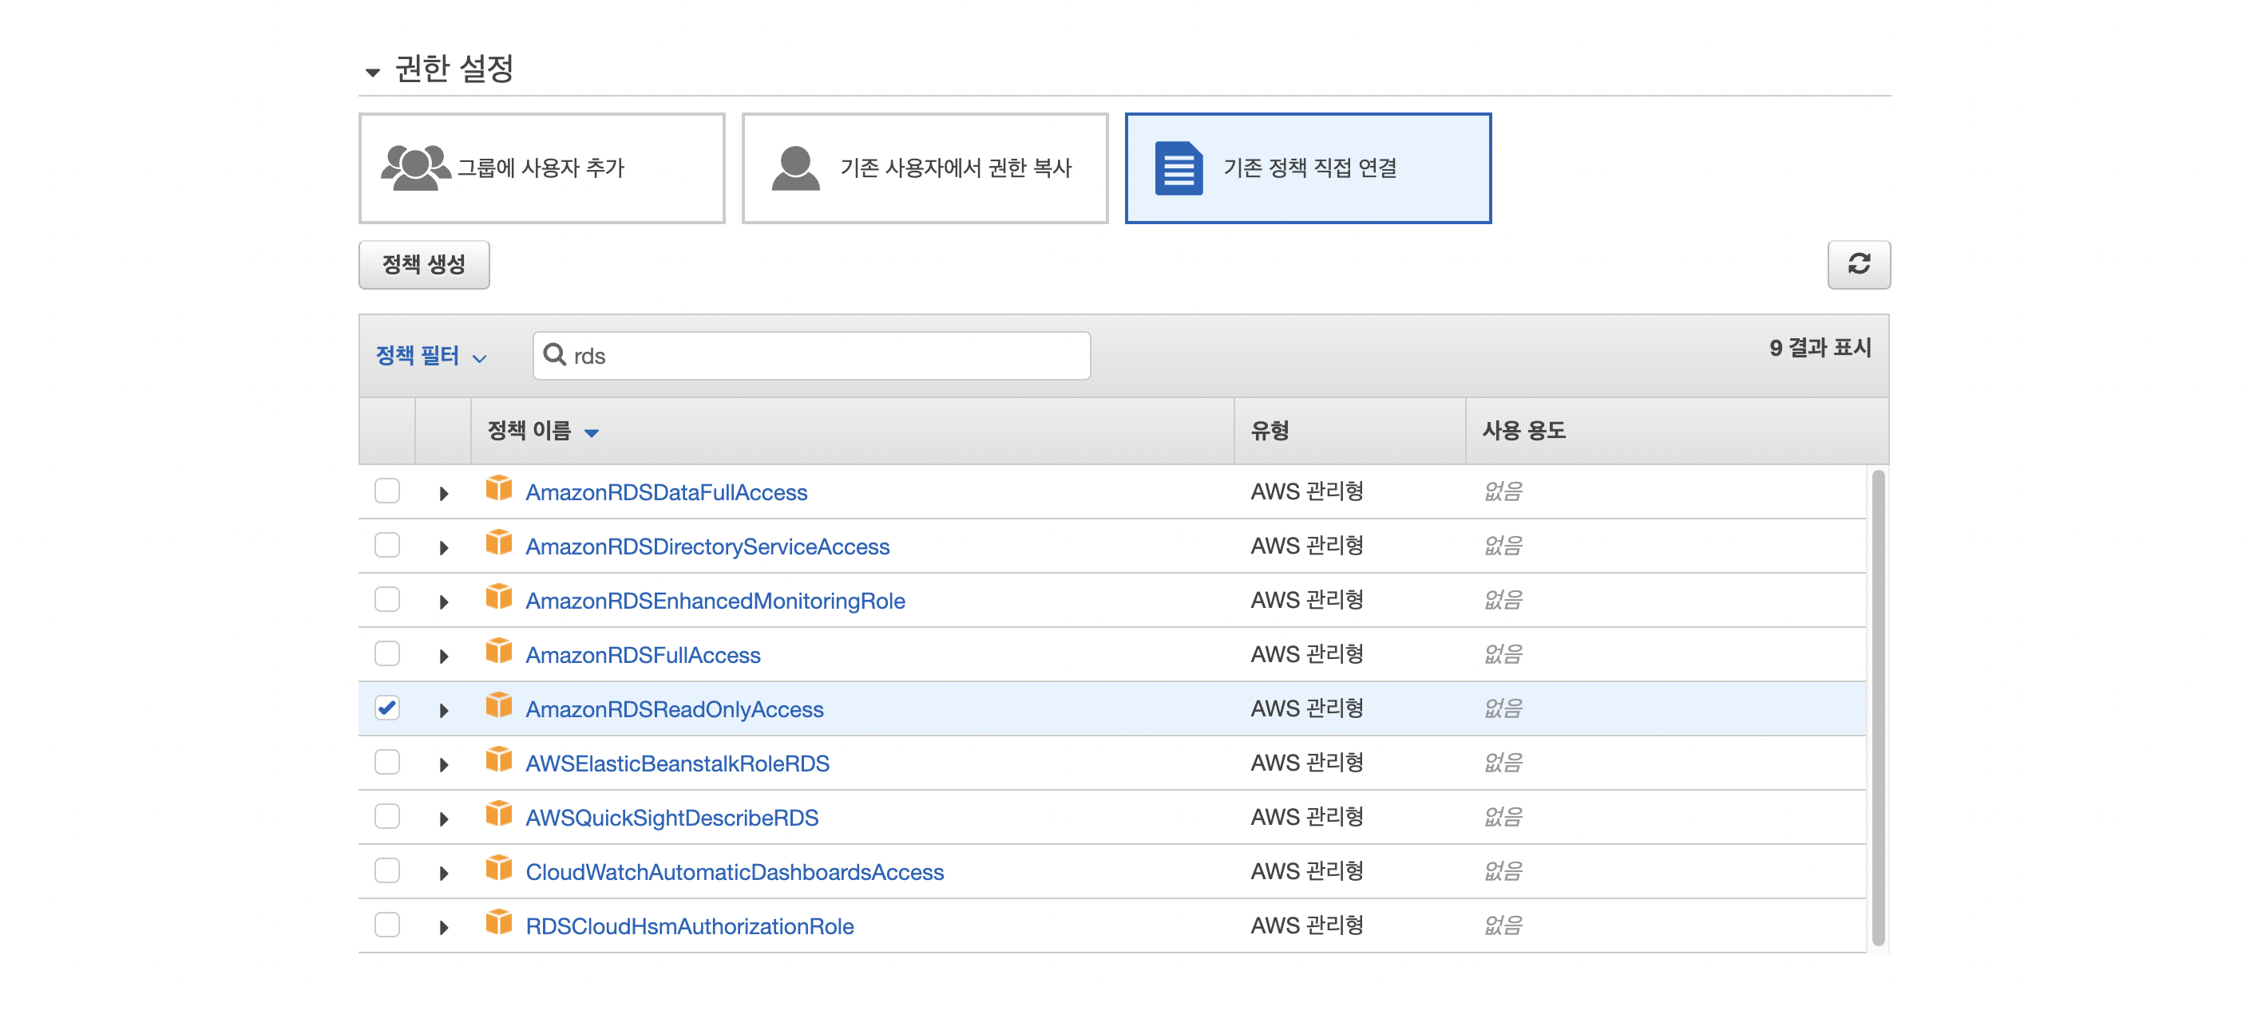The height and width of the screenshot is (1010, 2250).
Task: Collapse the 권한 설정 section
Action: coord(373,72)
